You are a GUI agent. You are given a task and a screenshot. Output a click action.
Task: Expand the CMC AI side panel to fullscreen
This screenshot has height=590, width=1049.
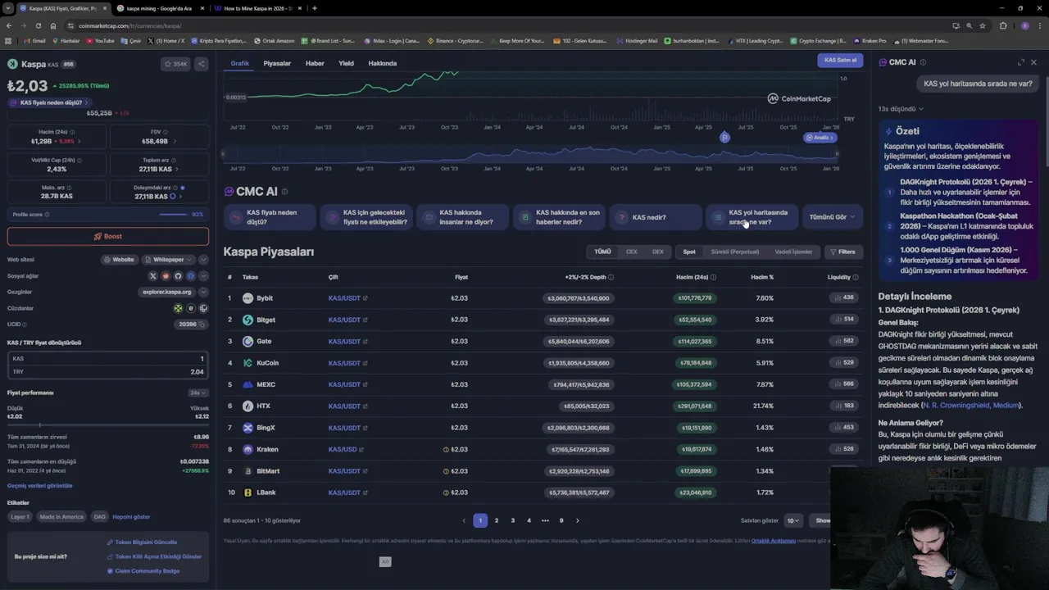click(1020, 62)
